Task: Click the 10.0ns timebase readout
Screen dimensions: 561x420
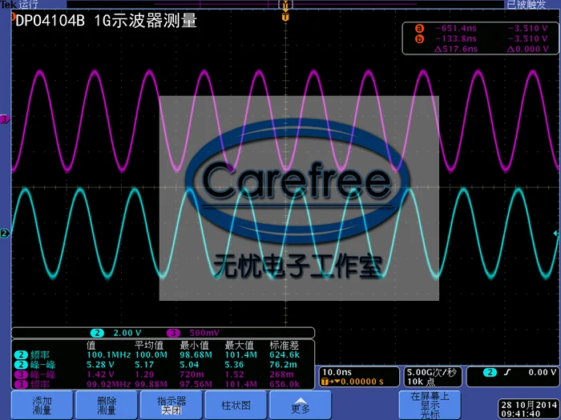Action: pyautogui.click(x=337, y=373)
